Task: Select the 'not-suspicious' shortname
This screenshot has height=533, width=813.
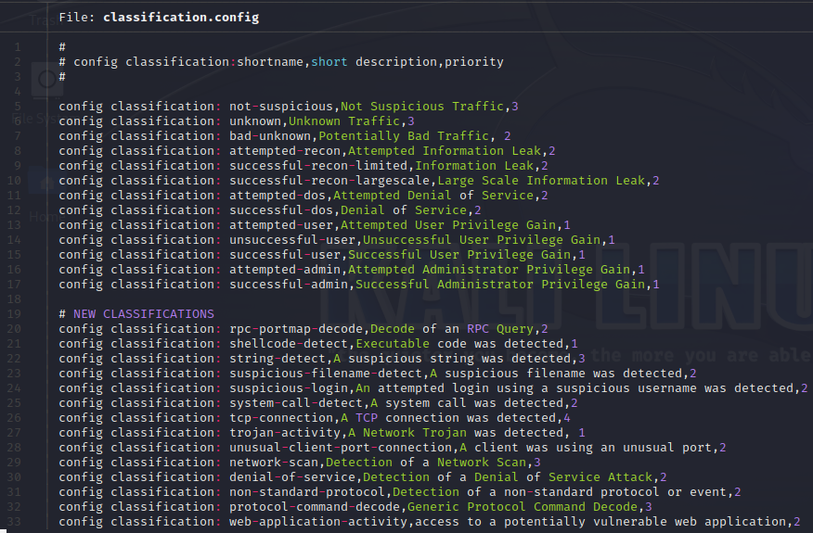Action: 281,107
